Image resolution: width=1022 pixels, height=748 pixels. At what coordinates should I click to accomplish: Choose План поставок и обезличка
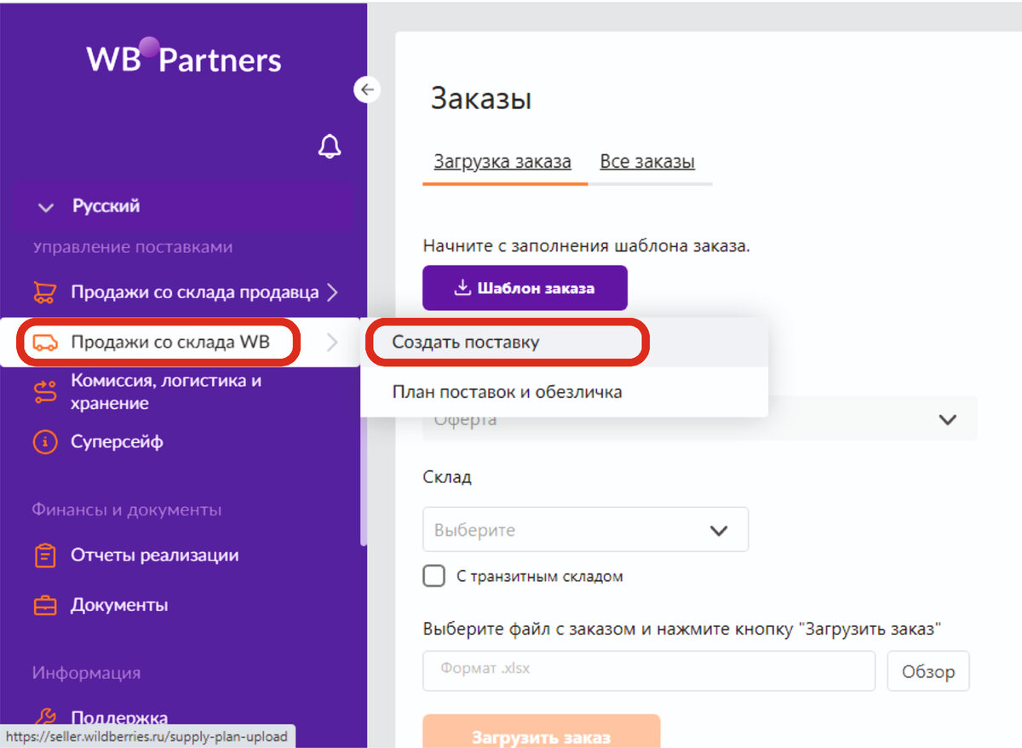(565, 392)
